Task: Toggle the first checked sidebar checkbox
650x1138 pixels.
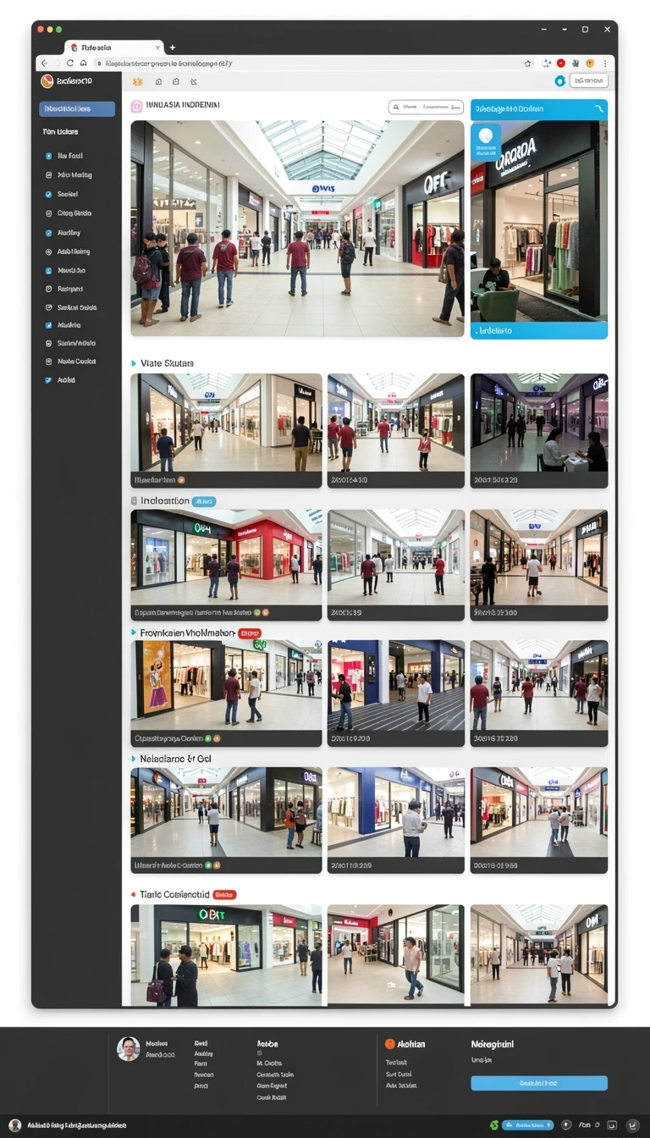Action: 48,156
